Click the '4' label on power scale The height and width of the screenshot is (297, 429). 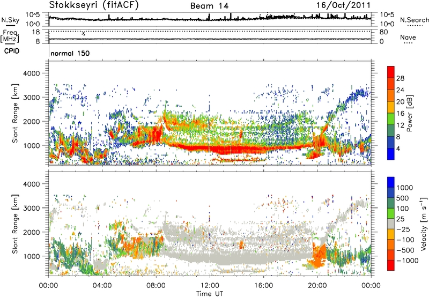(x=398, y=148)
